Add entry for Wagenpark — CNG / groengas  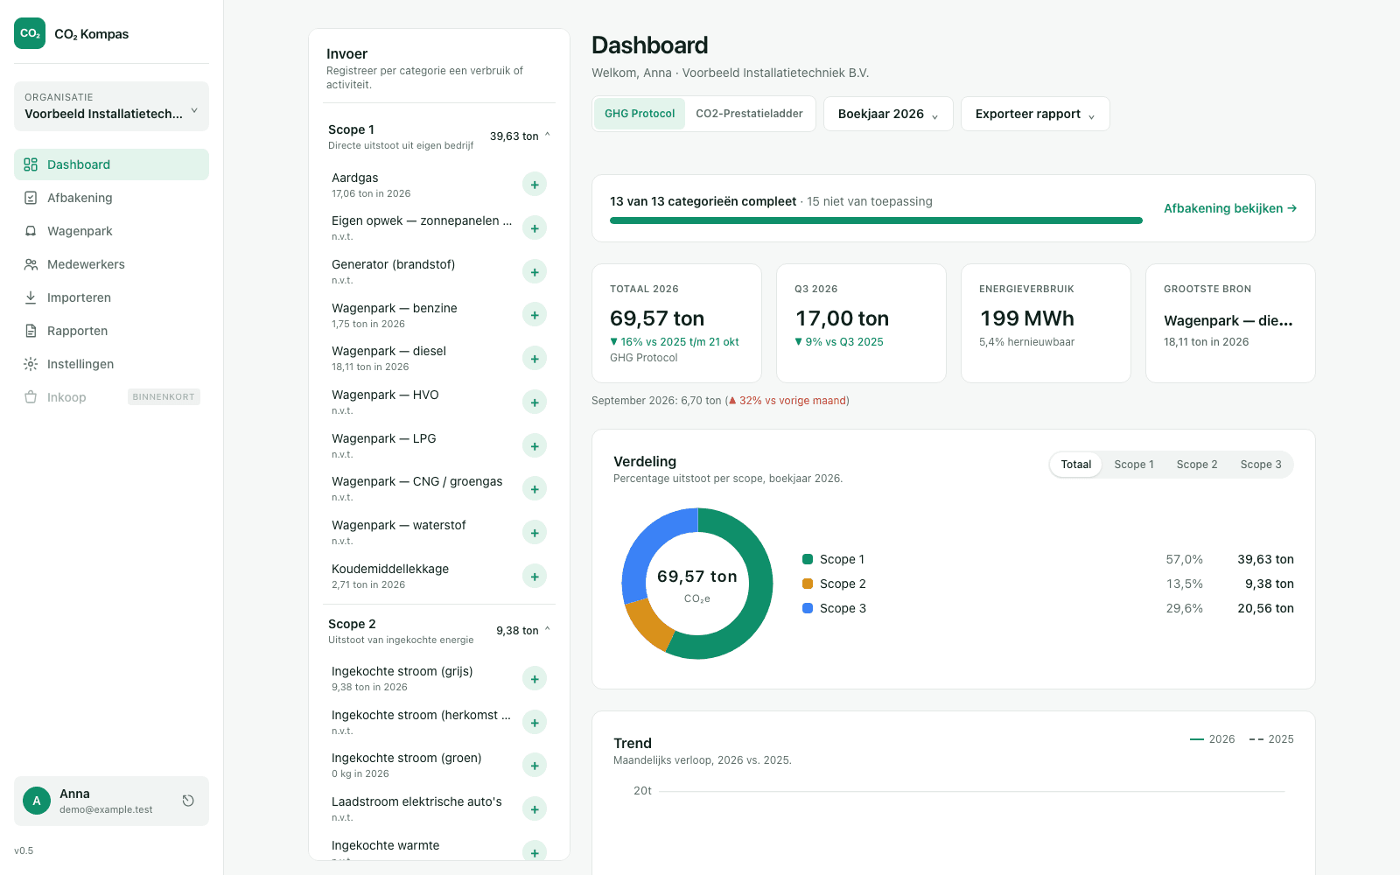pos(535,489)
